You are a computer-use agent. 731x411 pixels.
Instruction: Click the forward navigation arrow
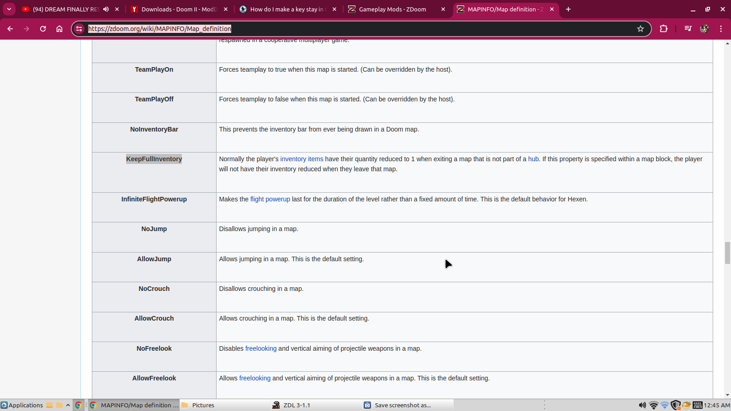coord(26,29)
